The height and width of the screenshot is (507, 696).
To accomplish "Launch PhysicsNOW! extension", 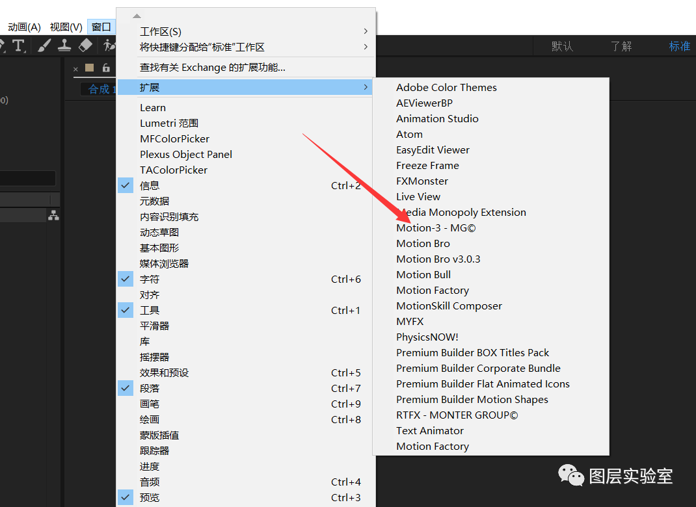I will (491, 337).
